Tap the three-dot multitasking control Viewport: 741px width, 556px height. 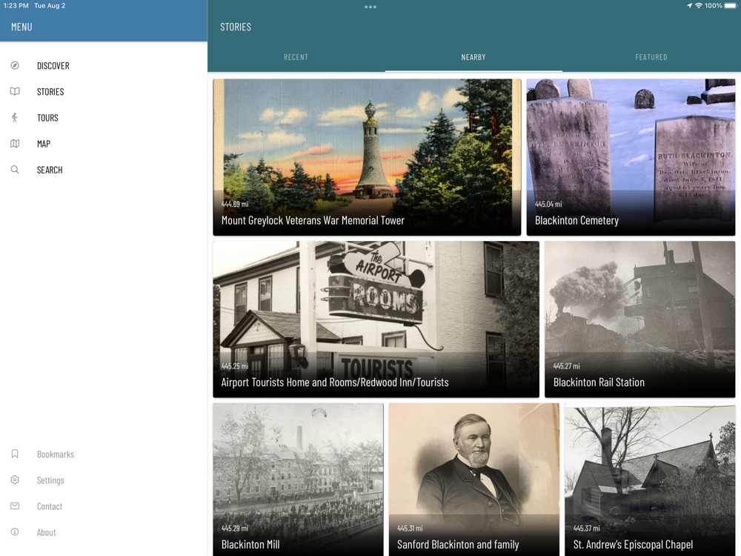[x=370, y=7]
